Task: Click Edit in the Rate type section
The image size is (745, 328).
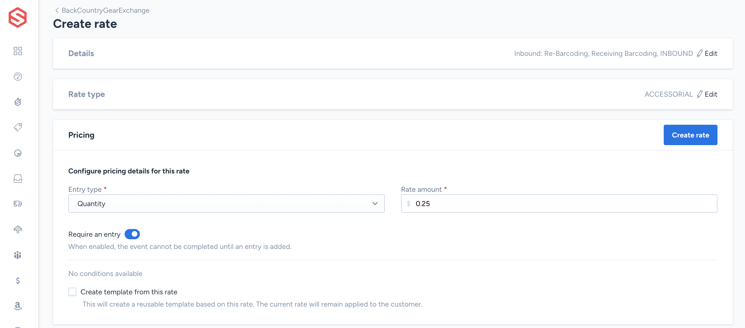Action: 711,94
